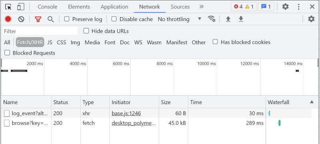The image size is (320, 144).
Task: Filter requests by JS
Action: pyautogui.click(x=50, y=42)
